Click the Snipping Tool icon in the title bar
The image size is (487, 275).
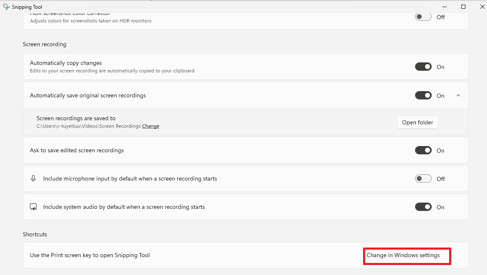(6, 7)
